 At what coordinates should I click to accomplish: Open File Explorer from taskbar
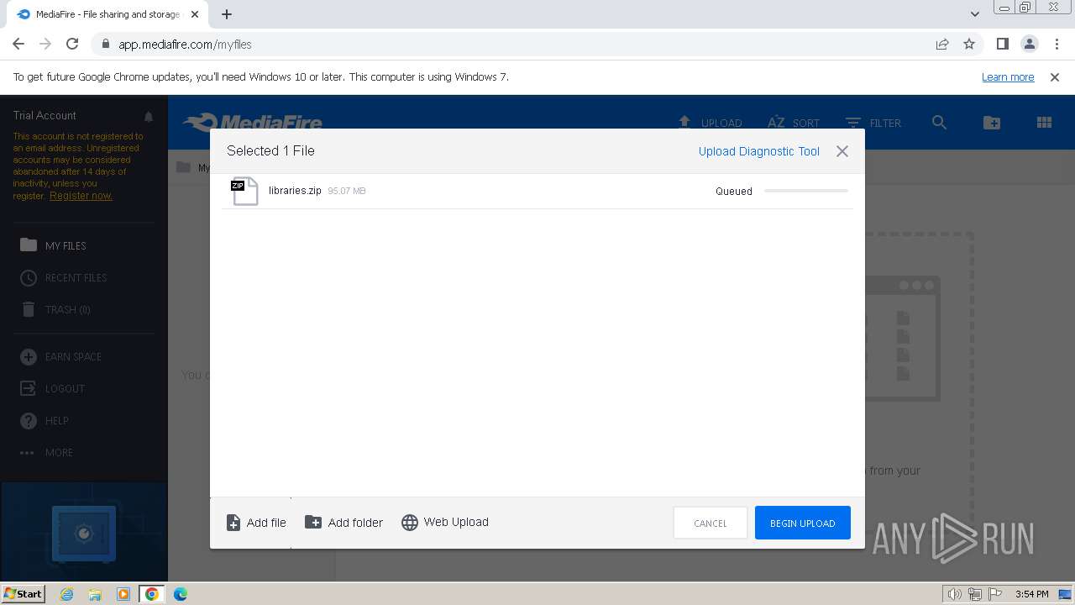[95, 594]
